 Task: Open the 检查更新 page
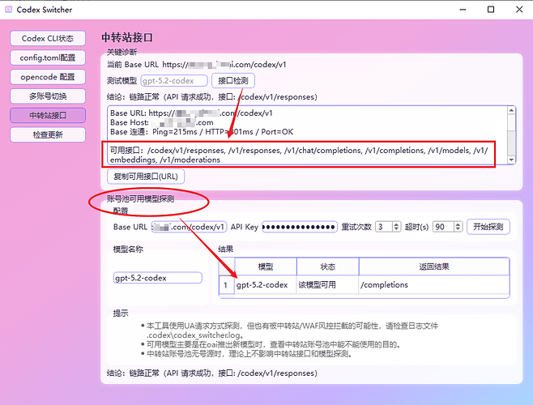point(48,135)
